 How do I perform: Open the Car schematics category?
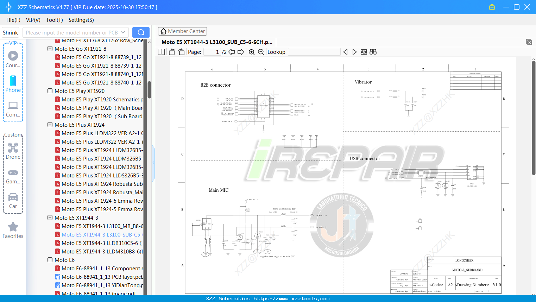point(13,197)
